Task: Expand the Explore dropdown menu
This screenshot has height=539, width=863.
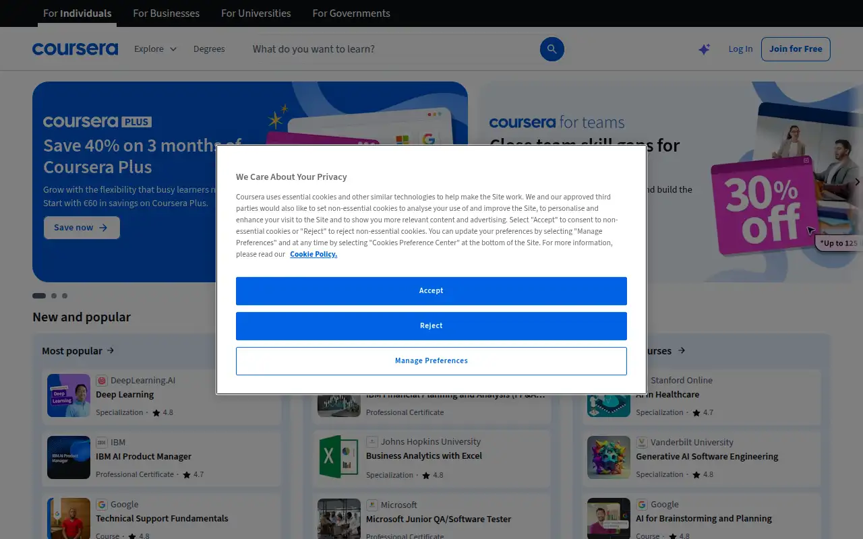Action: tap(155, 49)
